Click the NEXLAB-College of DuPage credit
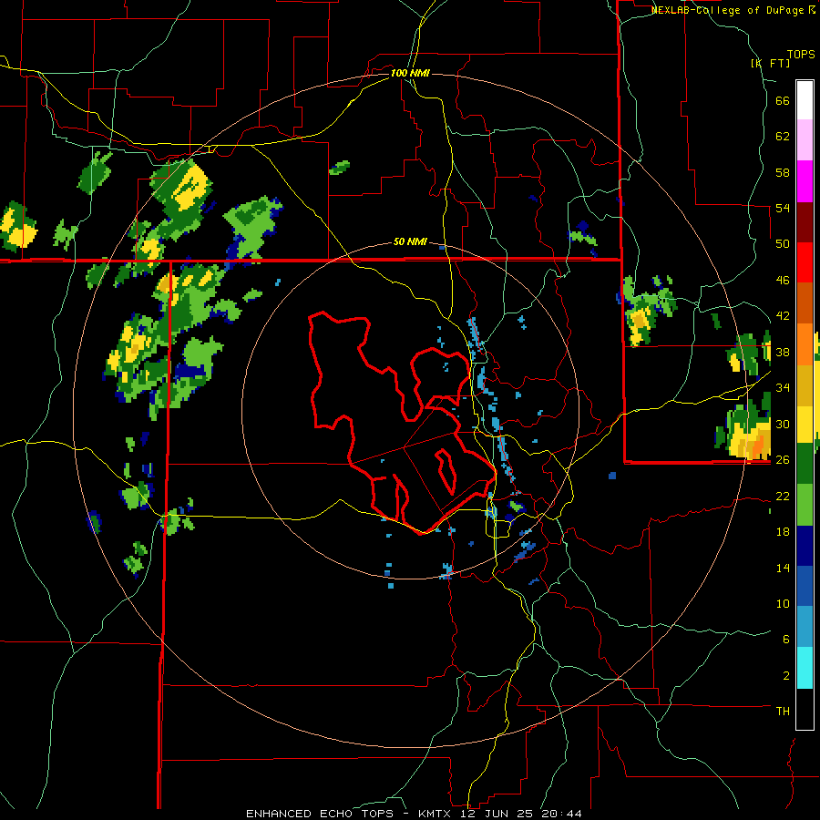Image resolution: width=820 pixels, height=820 pixels. pyautogui.click(x=730, y=10)
